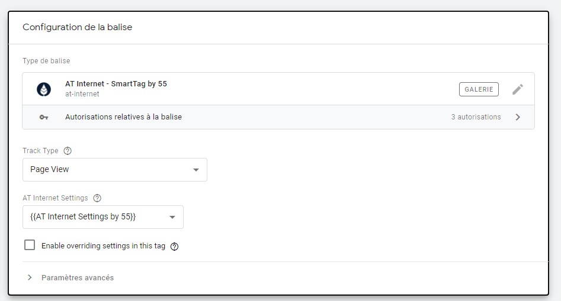The image size is (561, 301).
Task: Enable overriding settings in this tag checkbox
Action: (x=30, y=245)
